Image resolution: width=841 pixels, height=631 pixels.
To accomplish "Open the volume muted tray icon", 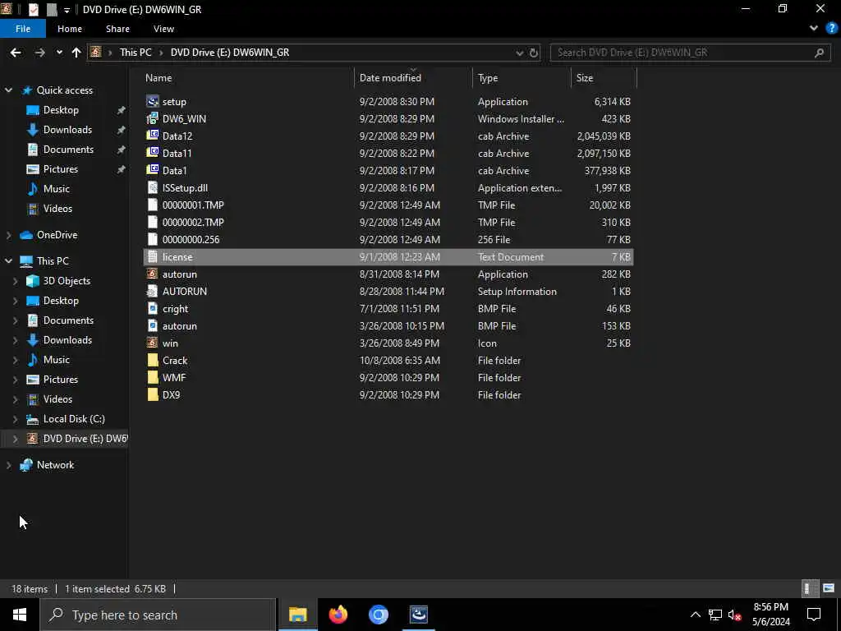I will point(734,615).
